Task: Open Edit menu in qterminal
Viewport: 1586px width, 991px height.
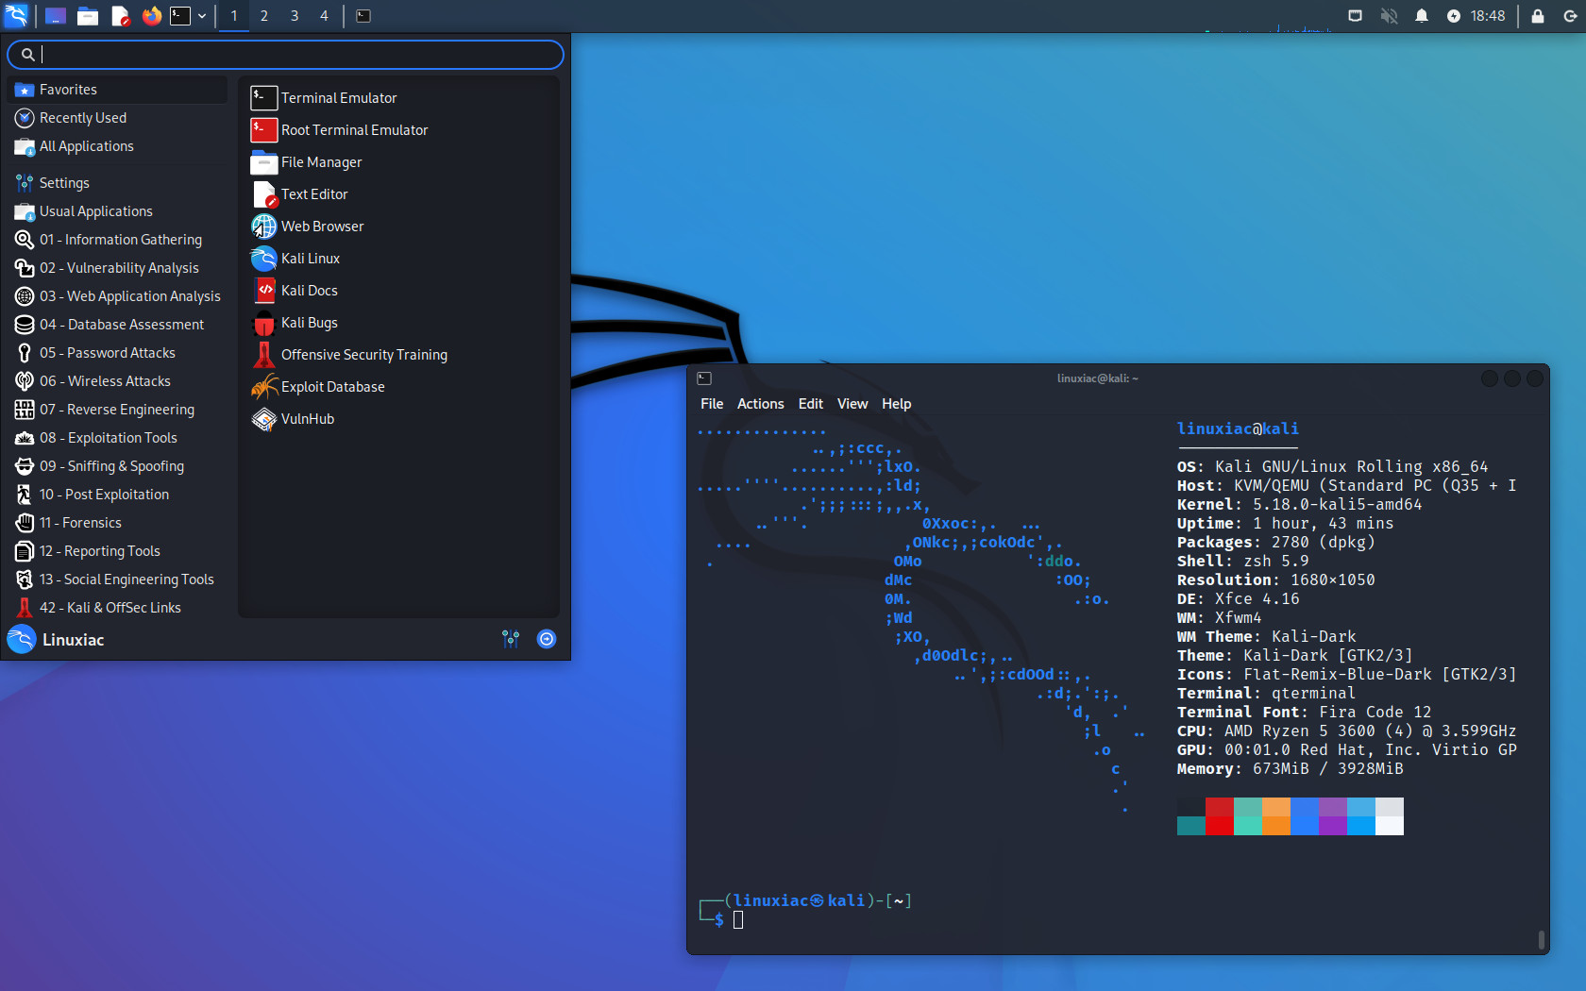Action: 811,404
